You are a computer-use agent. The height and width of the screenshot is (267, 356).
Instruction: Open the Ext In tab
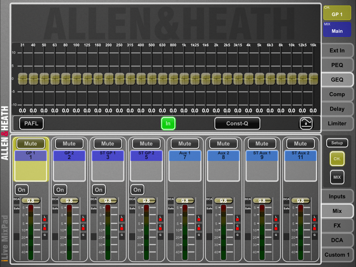pos(337,50)
